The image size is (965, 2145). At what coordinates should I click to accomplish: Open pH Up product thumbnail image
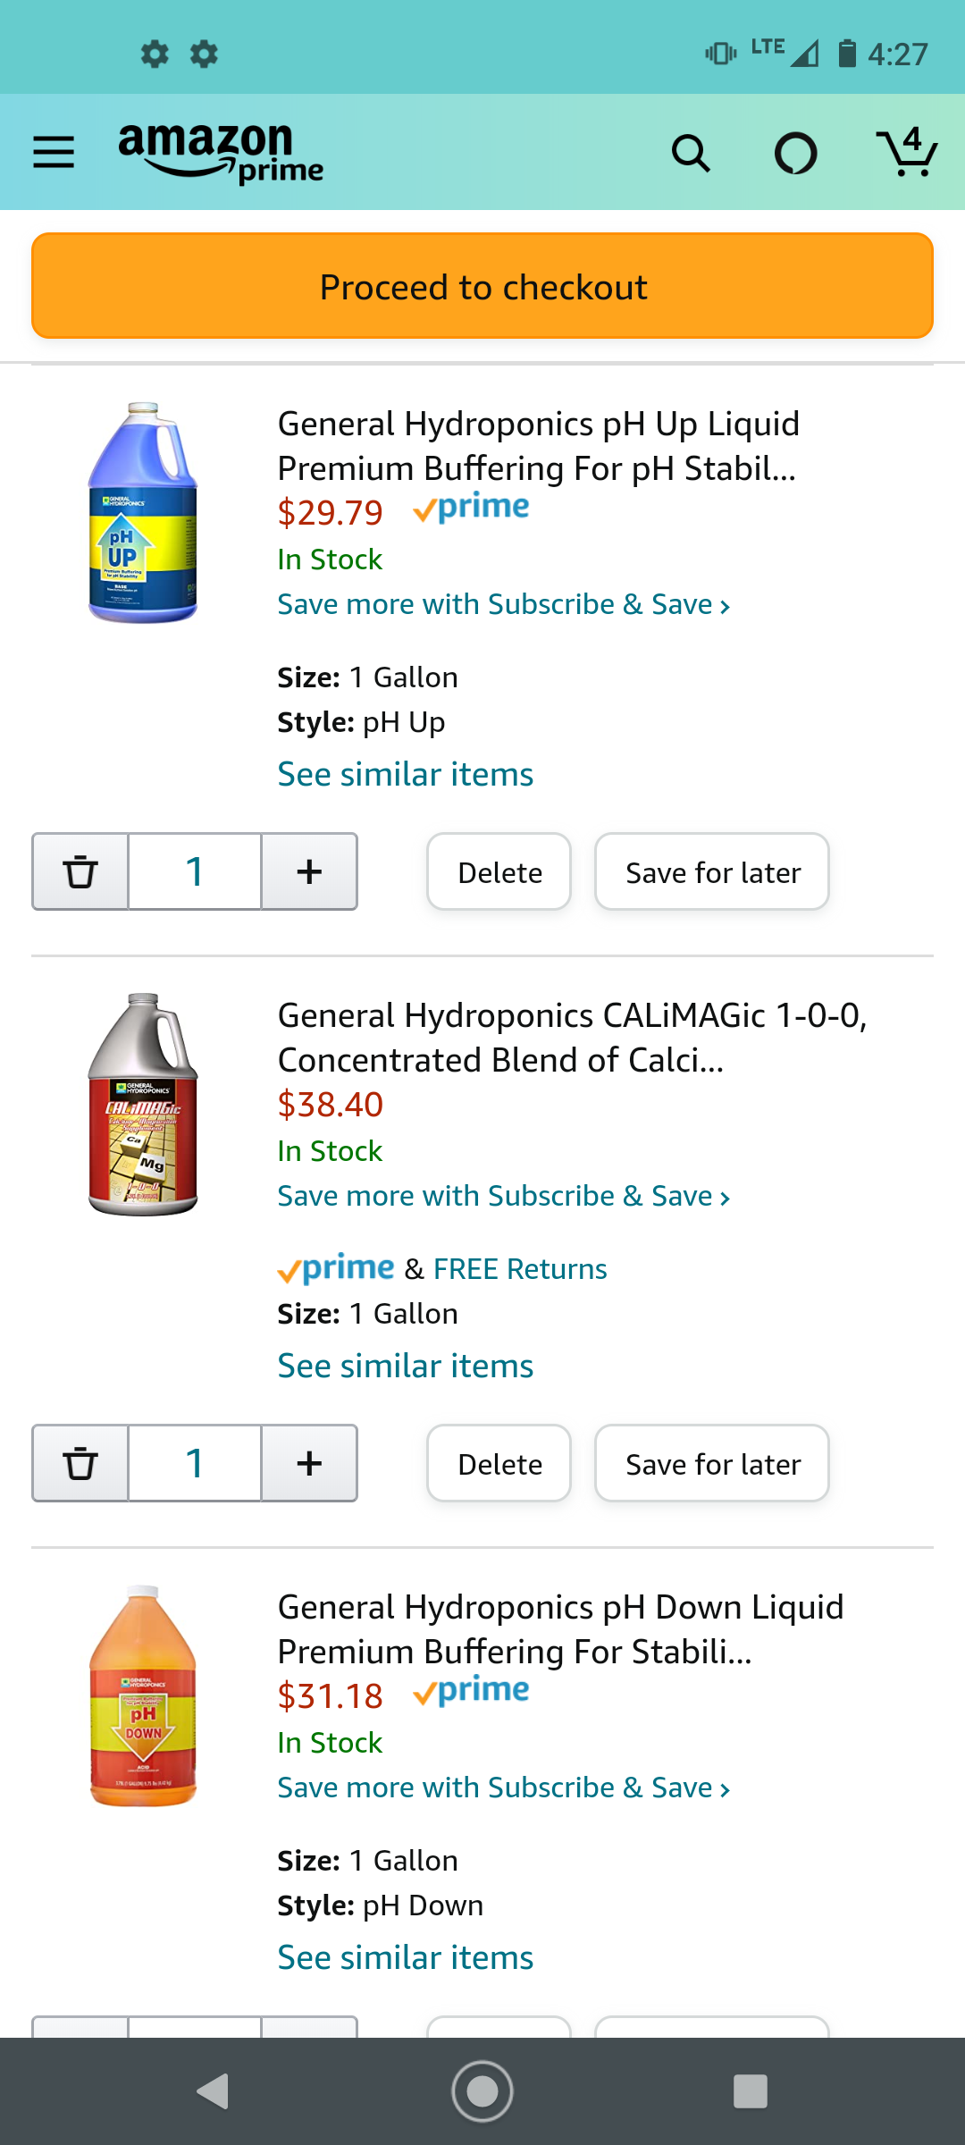(x=143, y=513)
